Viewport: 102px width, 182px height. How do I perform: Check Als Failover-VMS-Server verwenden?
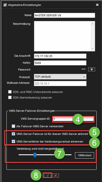point(14,126)
